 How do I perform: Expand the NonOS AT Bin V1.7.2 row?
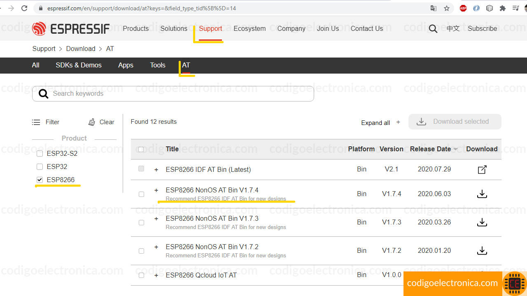click(156, 247)
